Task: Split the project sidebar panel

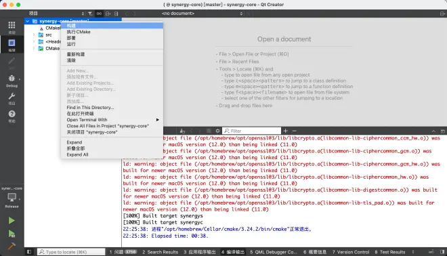Action: 108,14
